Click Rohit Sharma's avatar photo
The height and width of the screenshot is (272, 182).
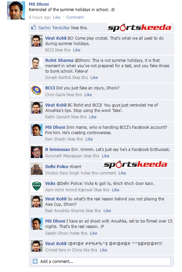click(37, 63)
